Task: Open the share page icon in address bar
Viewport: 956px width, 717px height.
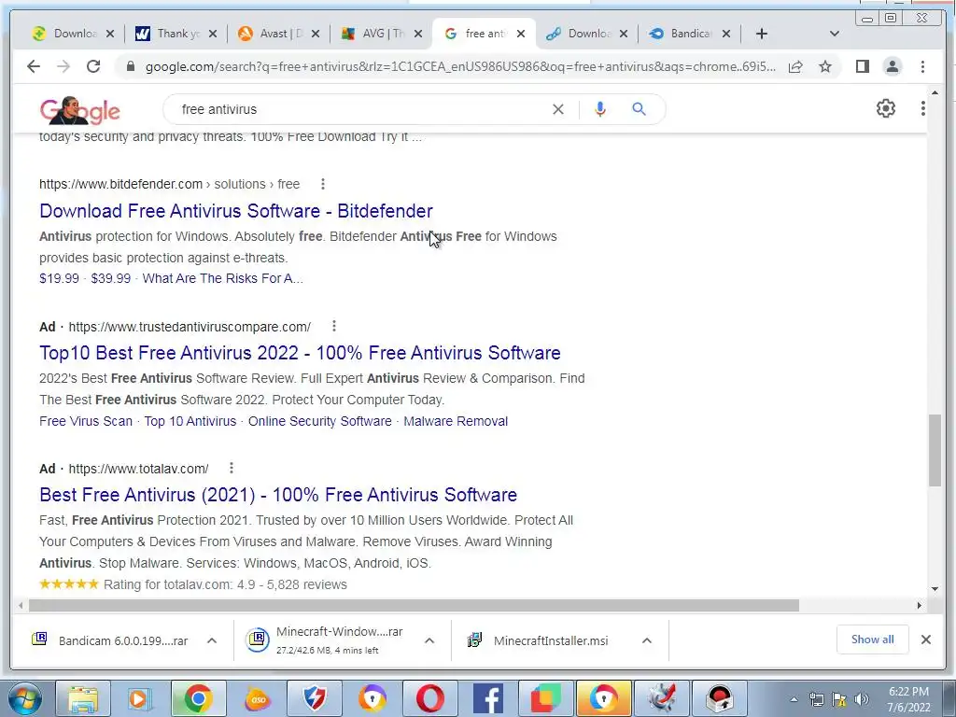Action: coord(795,66)
